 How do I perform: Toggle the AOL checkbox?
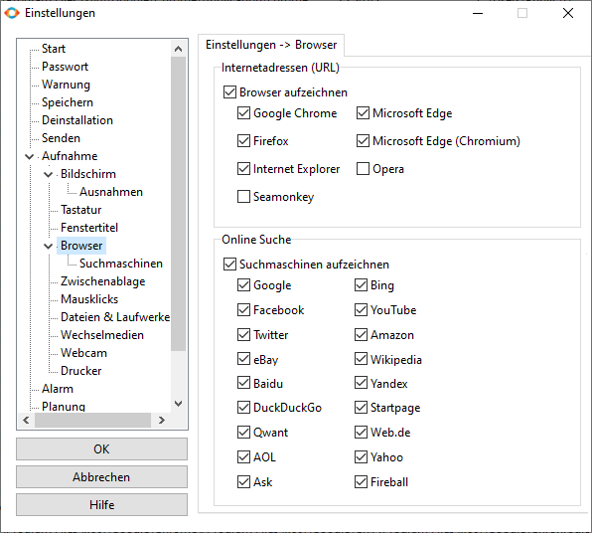(243, 457)
